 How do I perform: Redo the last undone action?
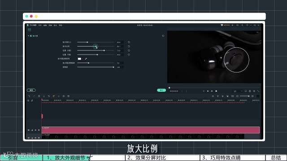[x=34, y=96]
